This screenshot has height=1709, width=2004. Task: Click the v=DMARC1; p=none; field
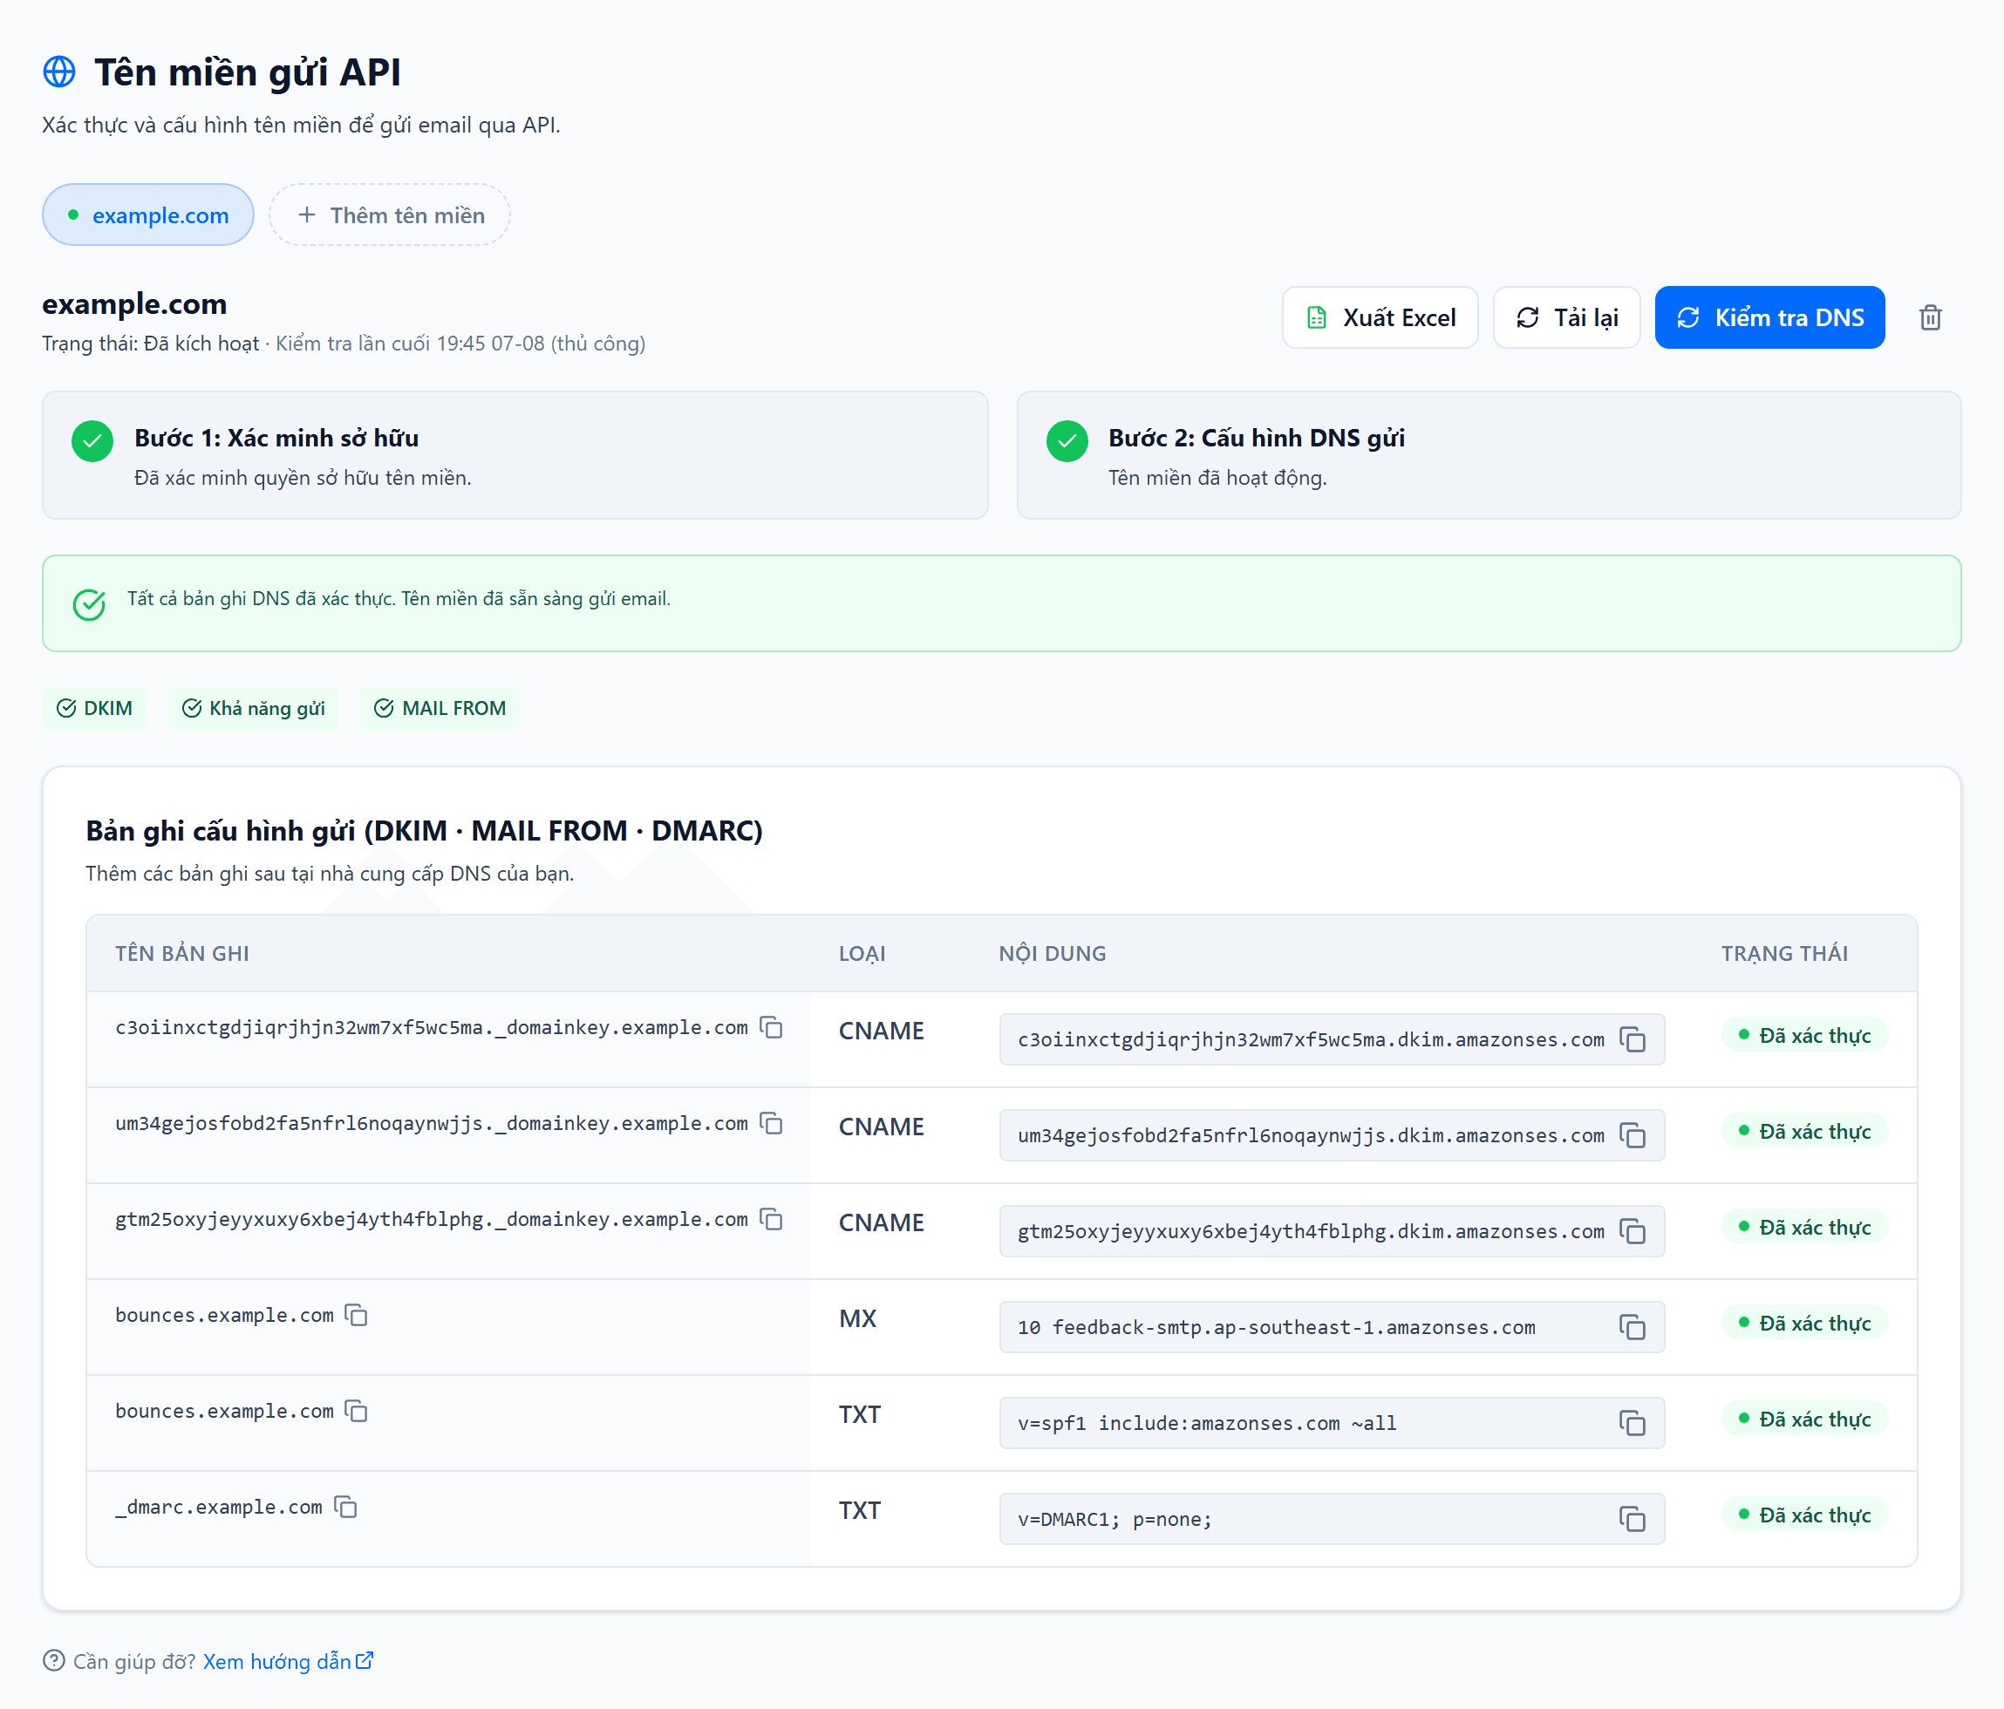click(1331, 1518)
